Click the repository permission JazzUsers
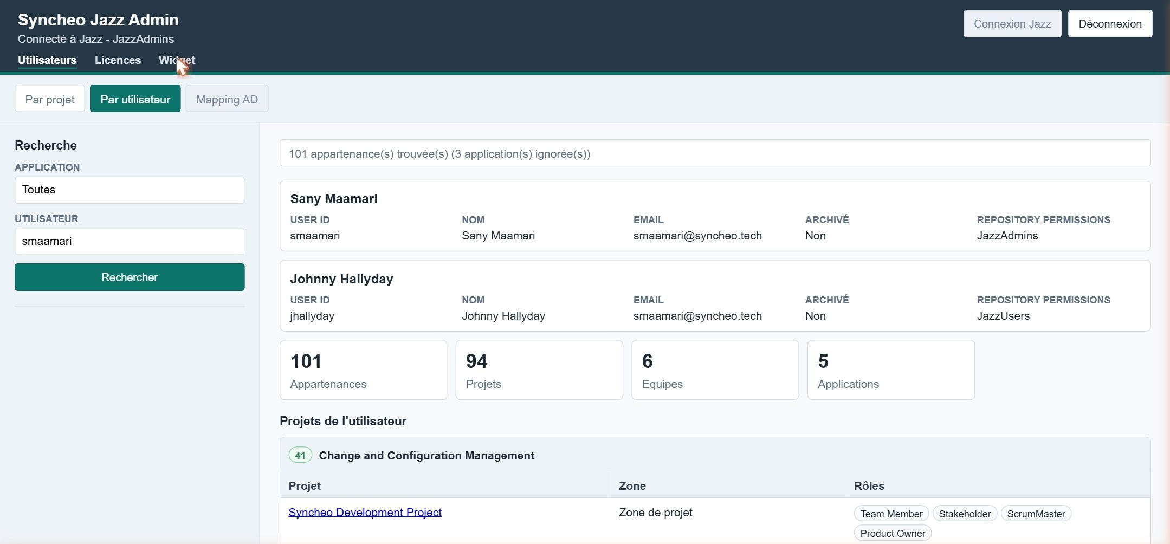This screenshot has width=1170, height=544. [x=1003, y=316]
